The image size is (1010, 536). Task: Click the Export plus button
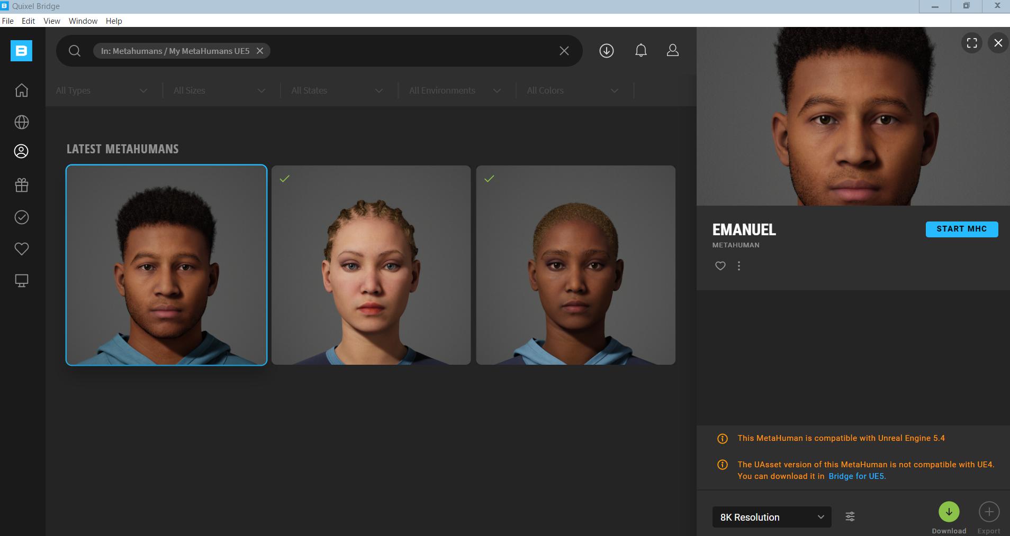[989, 512]
